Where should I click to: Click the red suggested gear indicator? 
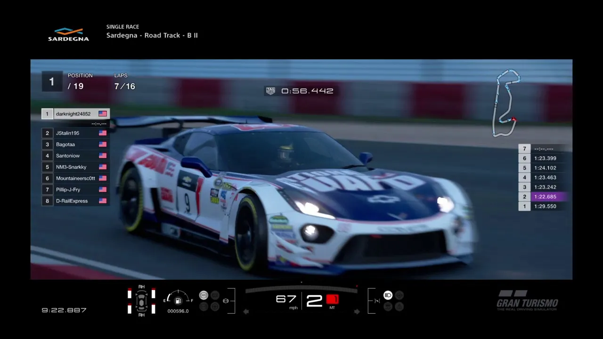pos(333,299)
